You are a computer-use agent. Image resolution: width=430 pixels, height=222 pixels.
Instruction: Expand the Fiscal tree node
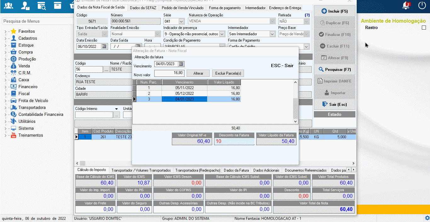5,94
